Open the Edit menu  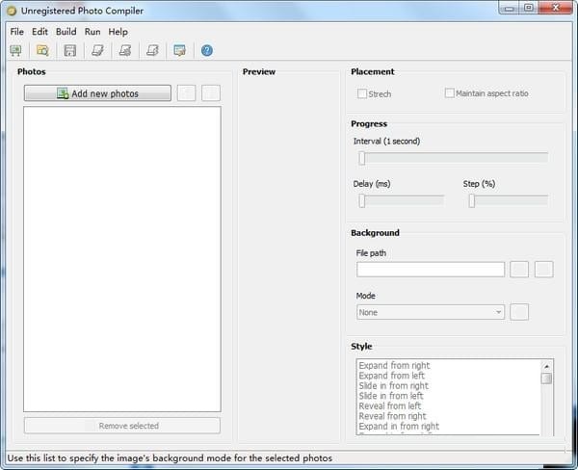[x=39, y=32]
